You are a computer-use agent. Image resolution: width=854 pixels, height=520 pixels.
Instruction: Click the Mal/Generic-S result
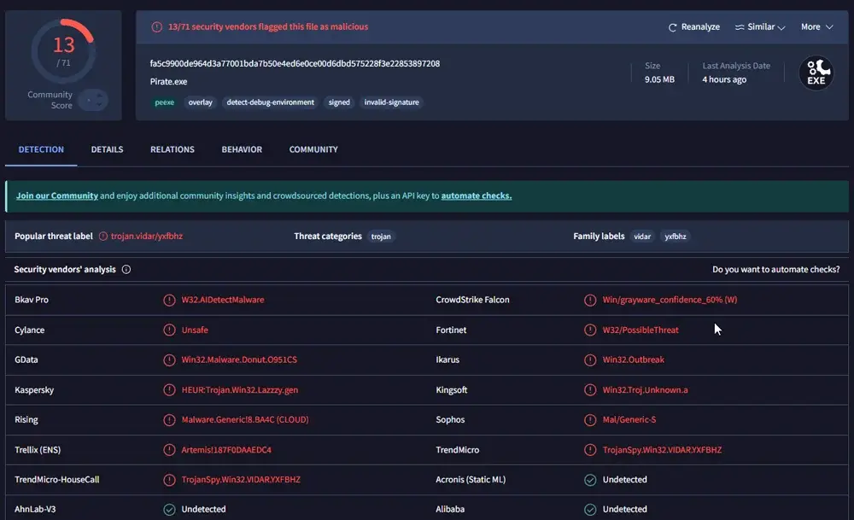[x=629, y=420]
